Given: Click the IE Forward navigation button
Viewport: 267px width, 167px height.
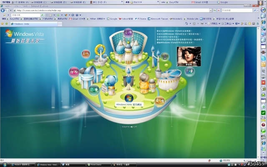Looking at the screenshot, I should [x=7, y=10].
